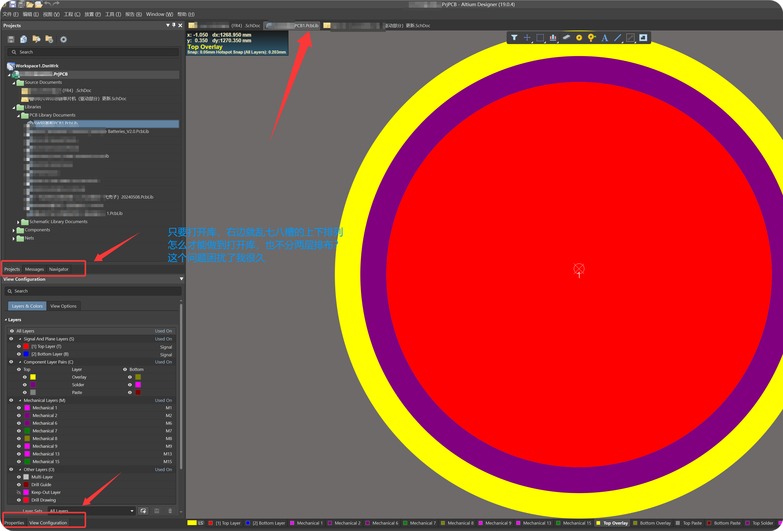The height and width of the screenshot is (531, 783).
Task: Open project options gear in Projects panel
Action: pyautogui.click(x=63, y=39)
